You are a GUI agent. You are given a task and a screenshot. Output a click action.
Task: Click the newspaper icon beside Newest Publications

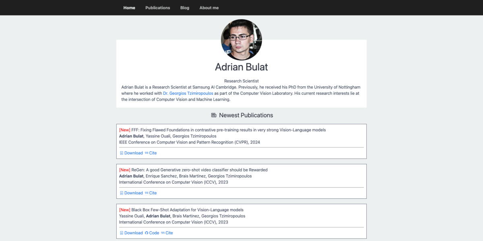pos(214,115)
